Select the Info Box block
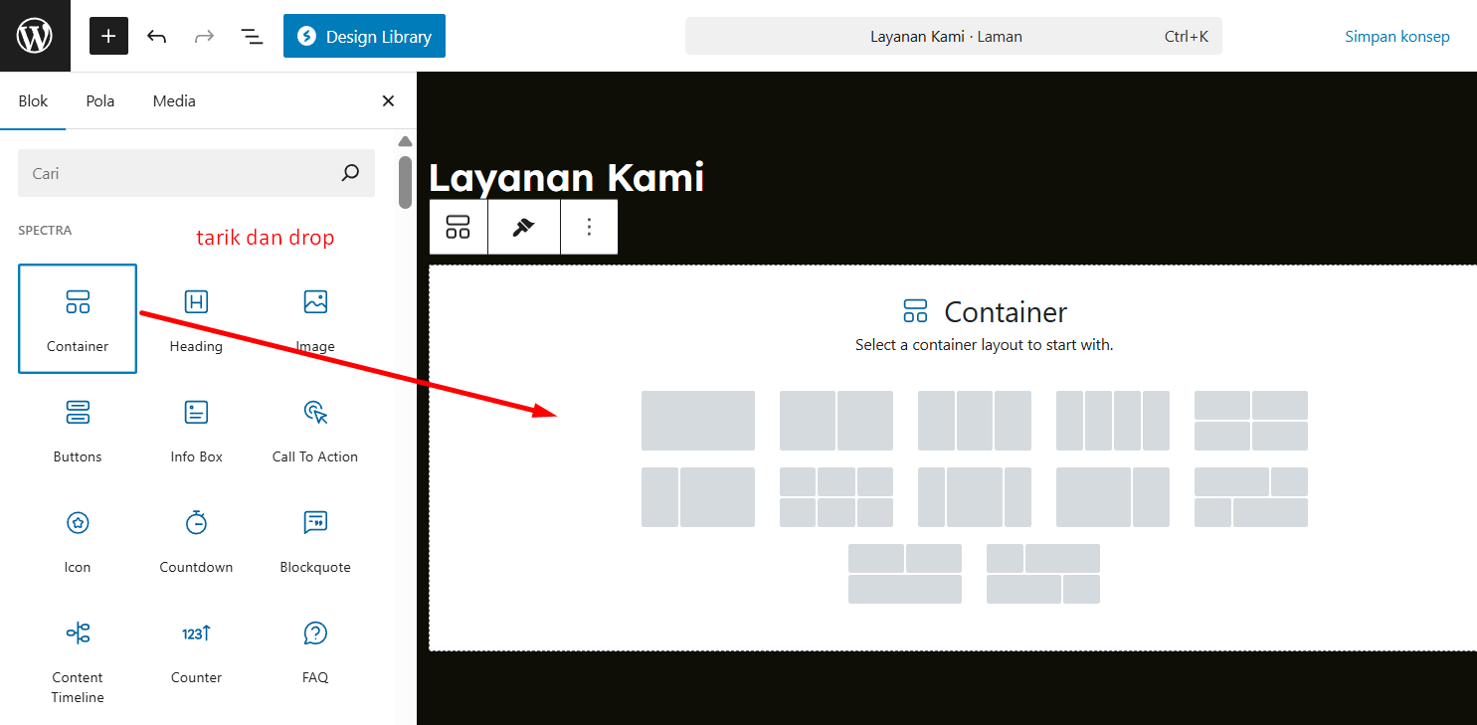The height and width of the screenshot is (725, 1477). [196, 430]
